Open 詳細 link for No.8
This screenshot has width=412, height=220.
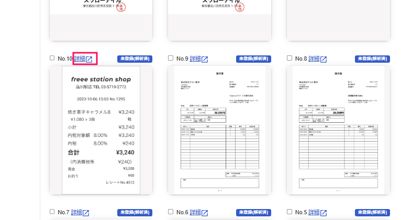[314, 59]
